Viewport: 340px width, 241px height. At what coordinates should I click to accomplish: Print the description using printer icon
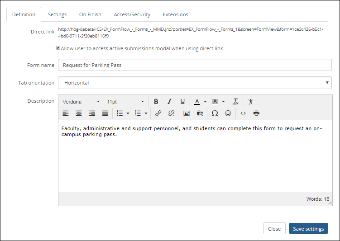(257, 113)
